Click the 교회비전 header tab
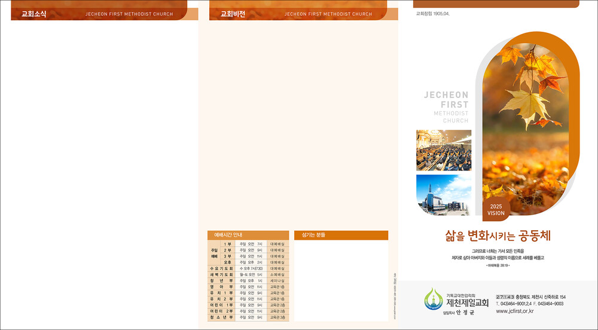The image size is (598, 330). (x=233, y=14)
